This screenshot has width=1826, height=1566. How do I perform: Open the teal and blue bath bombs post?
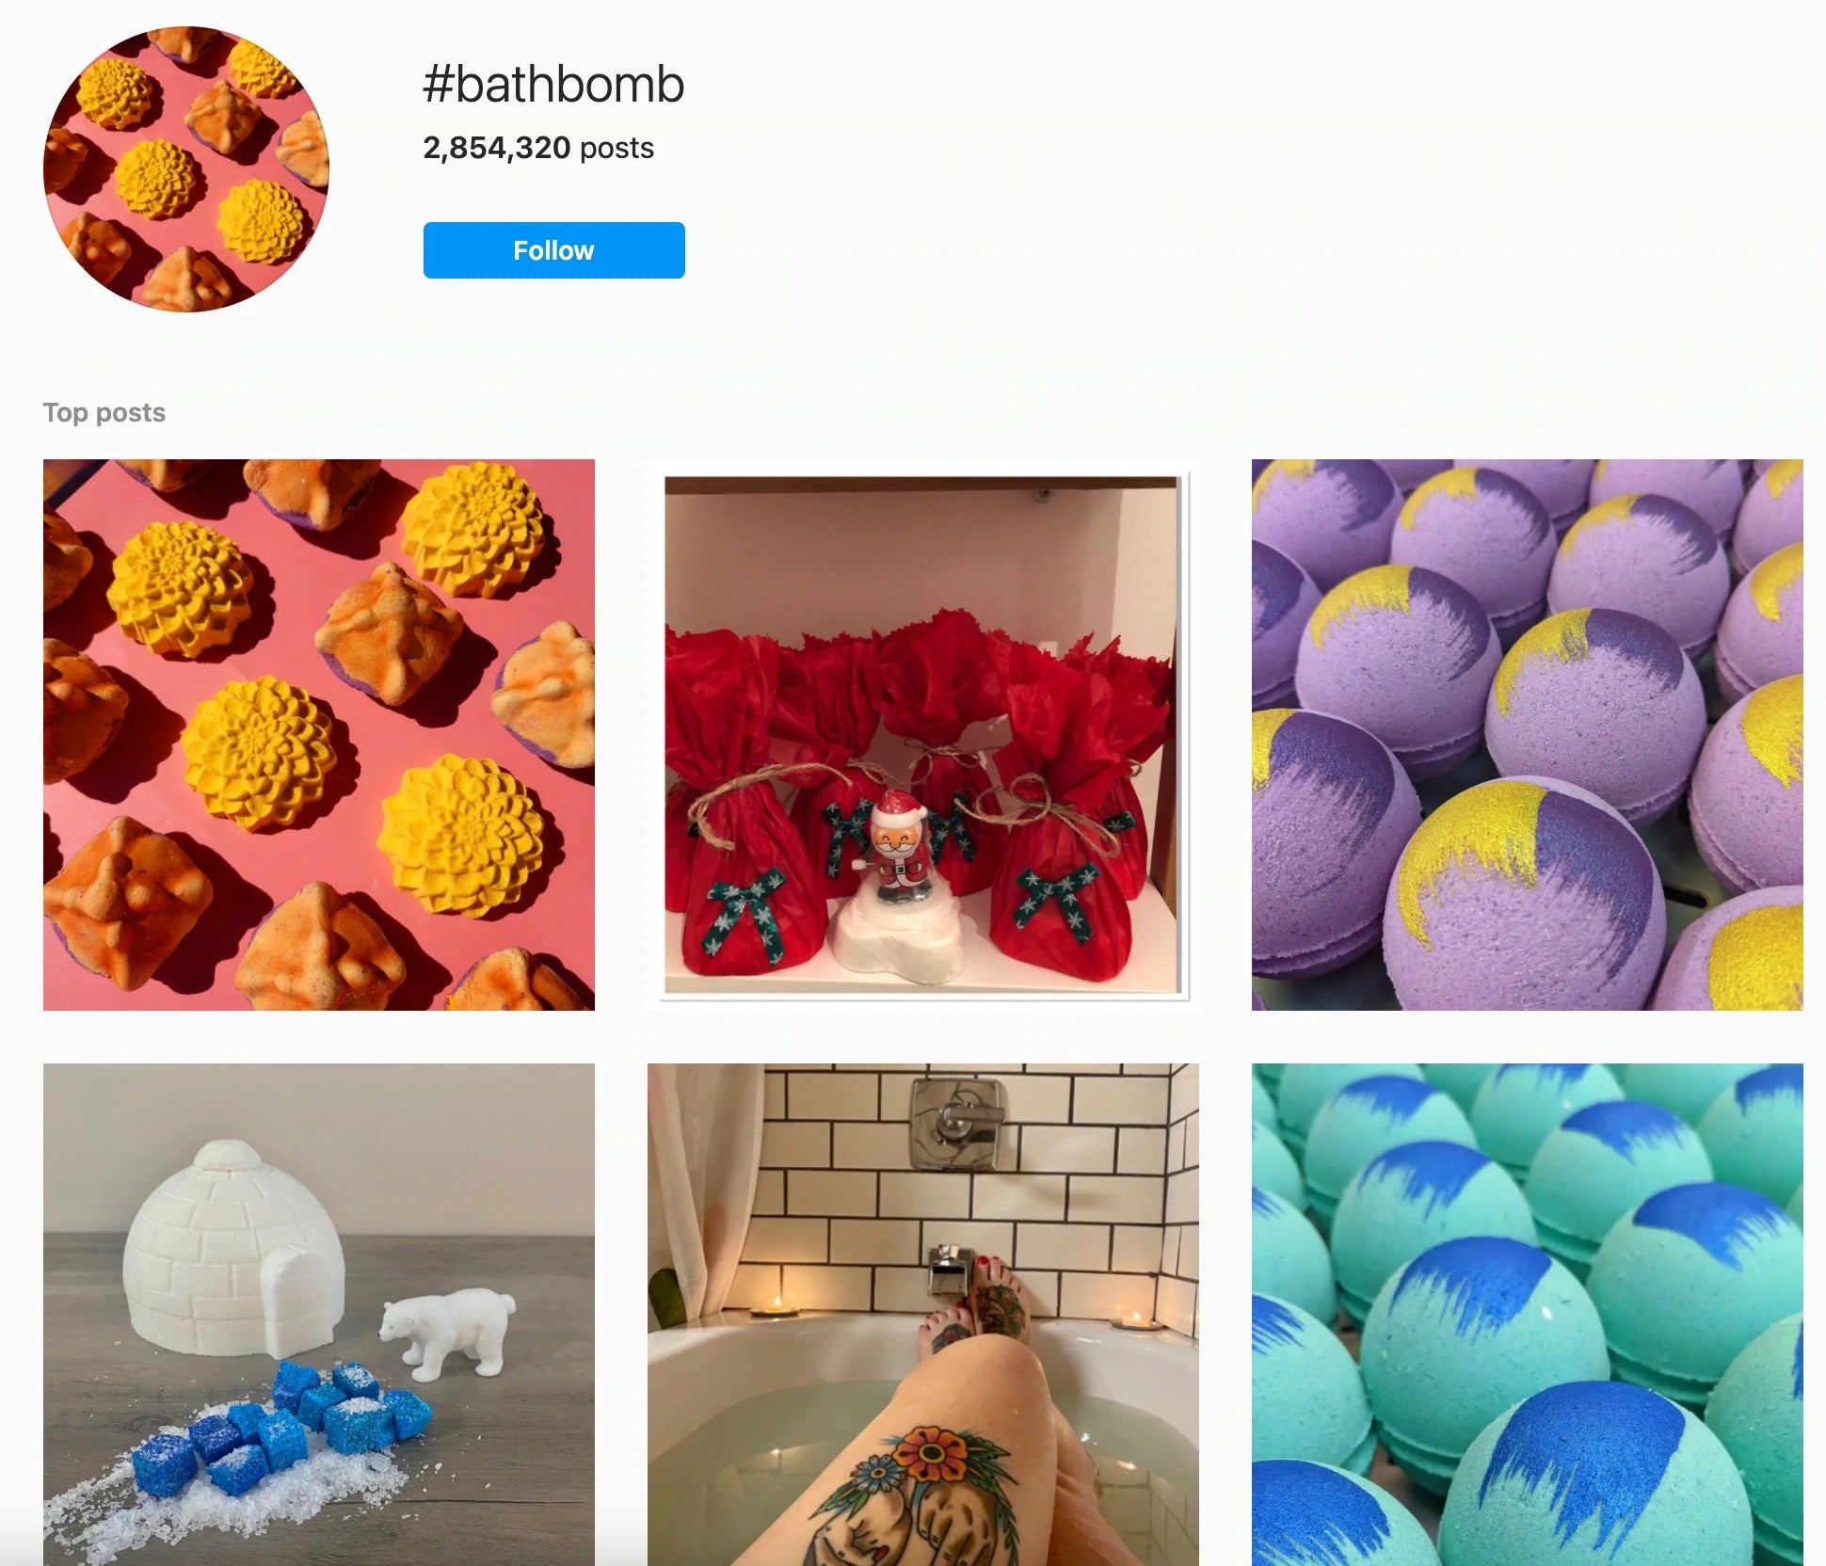(x=1528, y=1315)
